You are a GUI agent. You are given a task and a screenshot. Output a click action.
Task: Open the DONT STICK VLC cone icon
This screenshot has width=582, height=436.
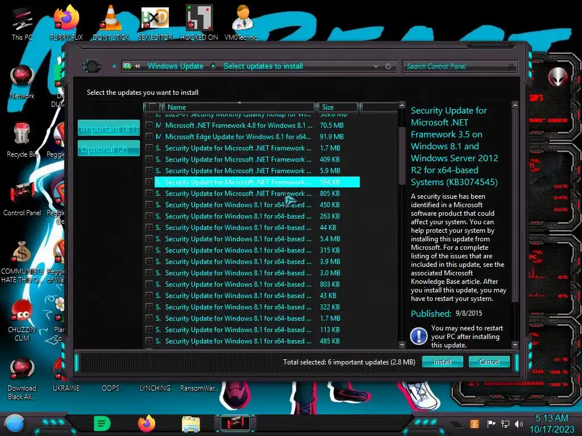(111, 22)
